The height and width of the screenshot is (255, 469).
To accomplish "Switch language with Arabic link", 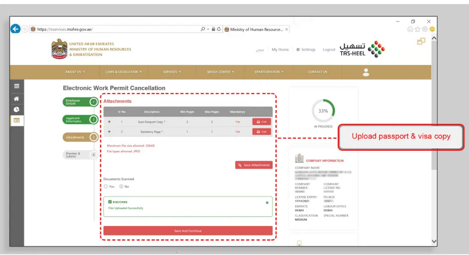I will [260, 50].
